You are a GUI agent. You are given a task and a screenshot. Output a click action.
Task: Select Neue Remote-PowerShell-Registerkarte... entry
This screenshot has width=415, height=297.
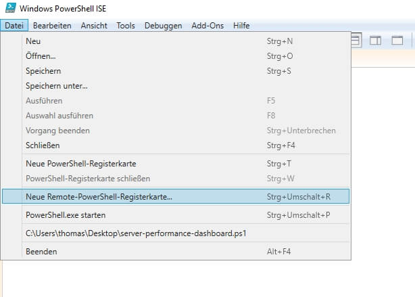point(176,197)
